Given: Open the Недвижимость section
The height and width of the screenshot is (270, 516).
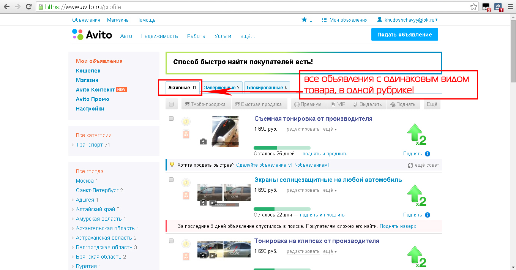Looking at the screenshot, I should click(159, 36).
